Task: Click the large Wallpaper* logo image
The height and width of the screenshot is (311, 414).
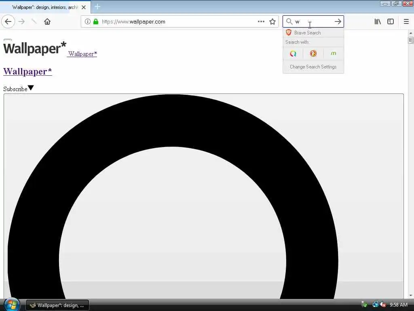Action: 35,48
